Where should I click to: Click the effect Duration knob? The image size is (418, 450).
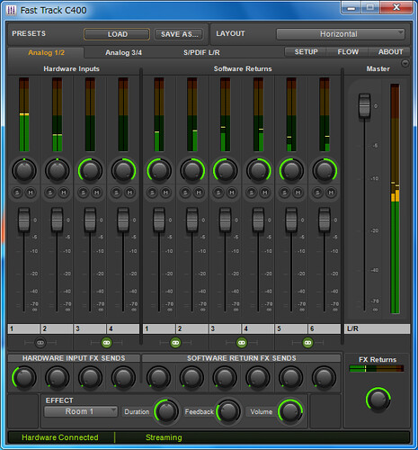coord(166,411)
